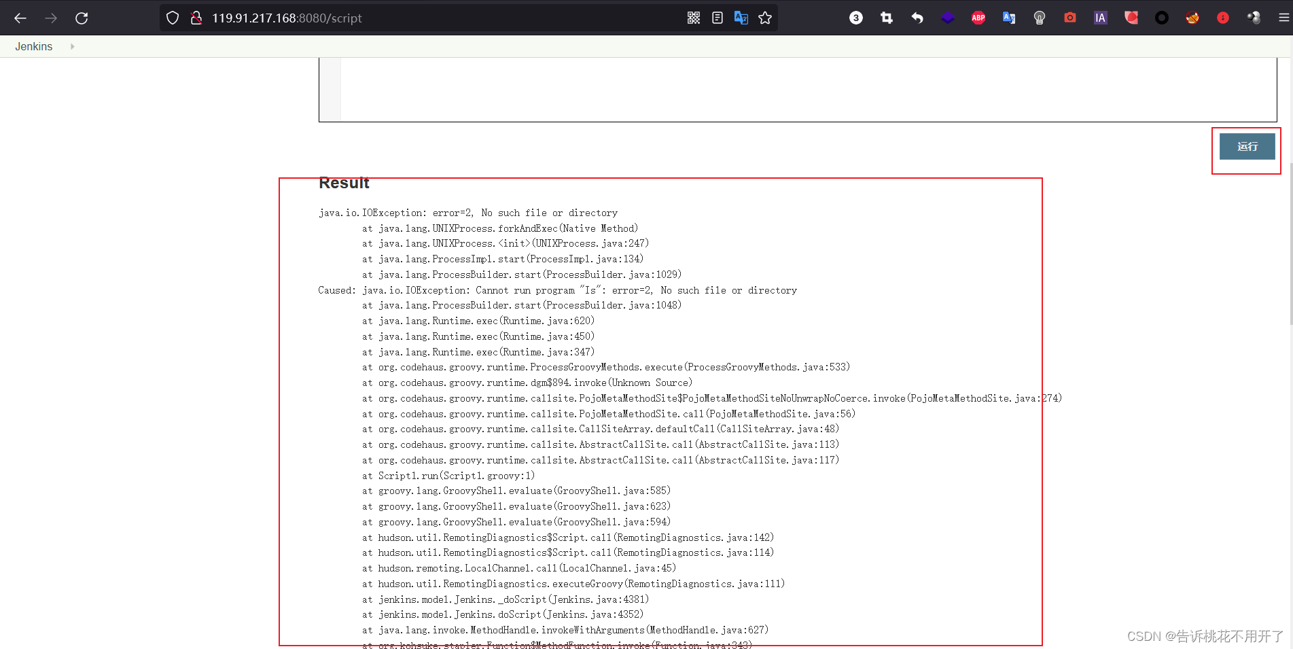Click the 'Caused: java.io.IOException: Cannot run program' line
The height and width of the screenshot is (649, 1293).
point(557,290)
